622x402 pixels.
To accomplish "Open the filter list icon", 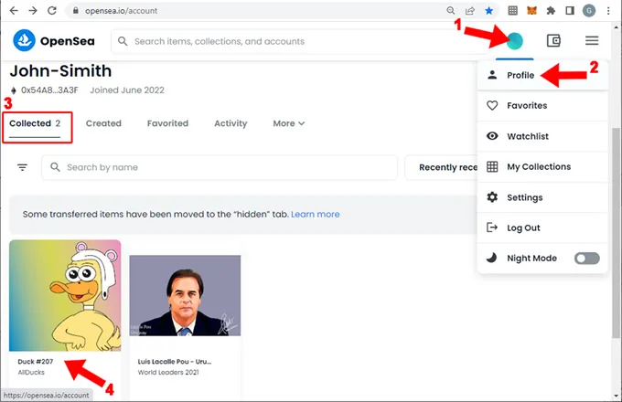I will click(23, 167).
